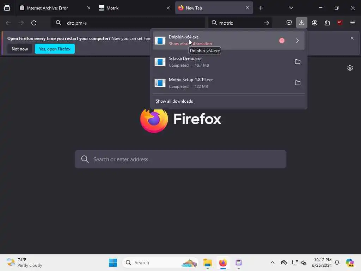The width and height of the screenshot is (361, 271).
Task: Show Motrix-Setup-1.8.19.exe in folder
Action: tap(298, 83)
